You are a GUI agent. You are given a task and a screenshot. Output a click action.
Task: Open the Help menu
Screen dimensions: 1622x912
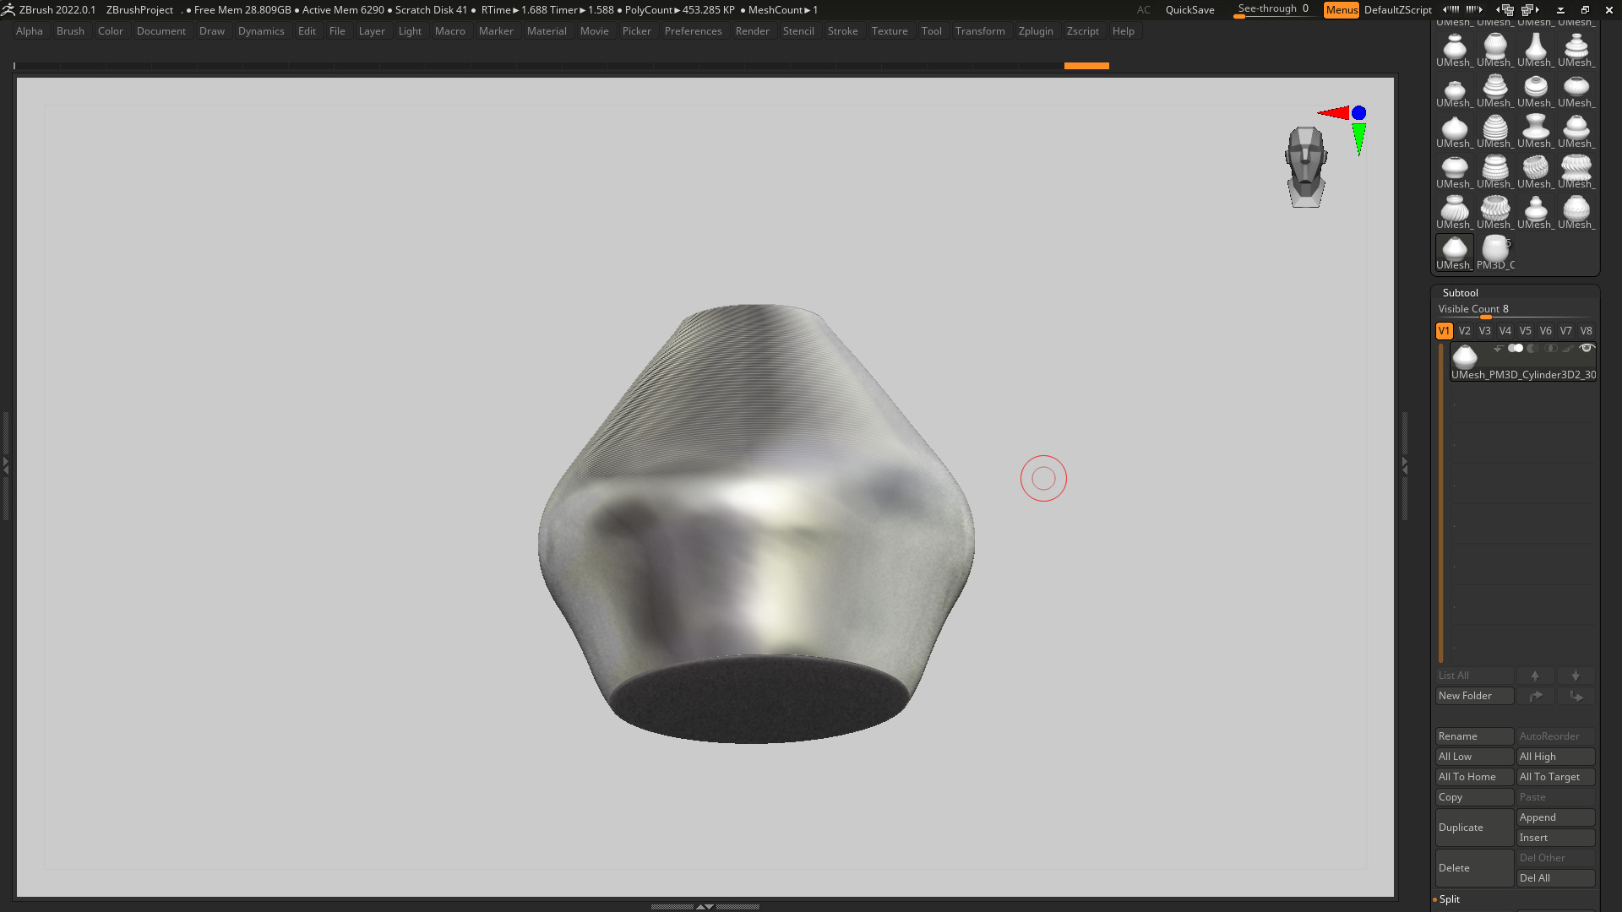1123,31
